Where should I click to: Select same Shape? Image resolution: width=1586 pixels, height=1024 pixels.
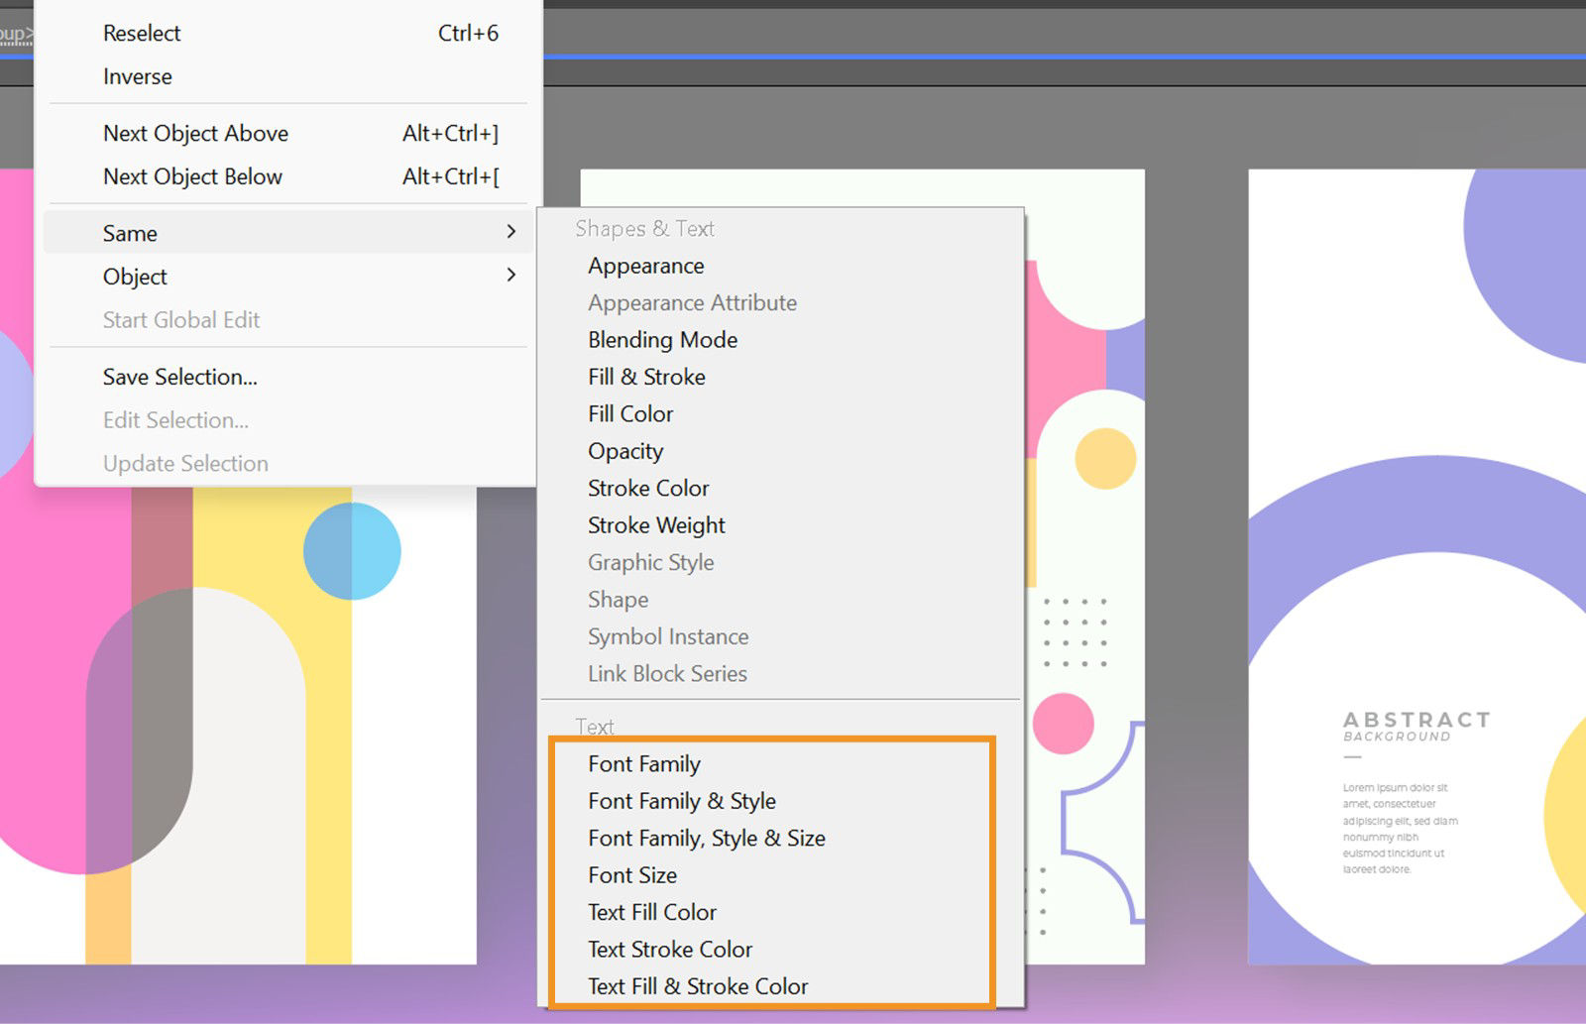pos(618,600)
